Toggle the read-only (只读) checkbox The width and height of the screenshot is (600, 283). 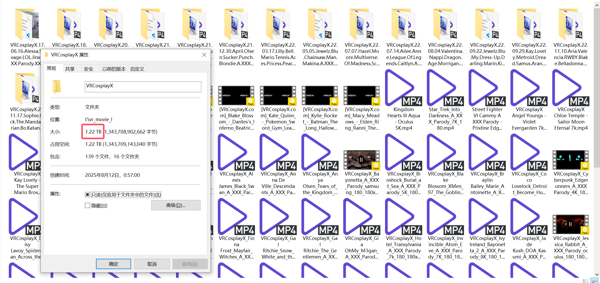(87, 195)
